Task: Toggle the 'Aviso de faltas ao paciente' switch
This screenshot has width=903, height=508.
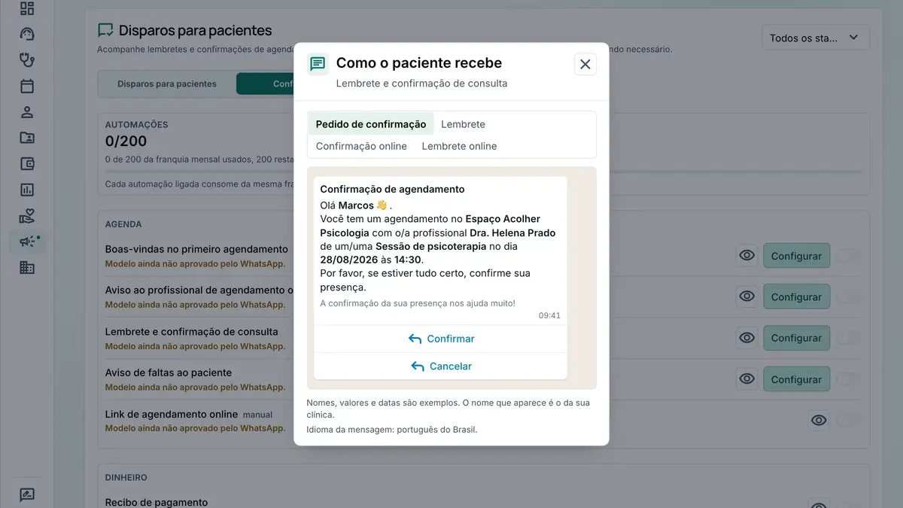Action: pyautogui.click(x=849, y=379)
